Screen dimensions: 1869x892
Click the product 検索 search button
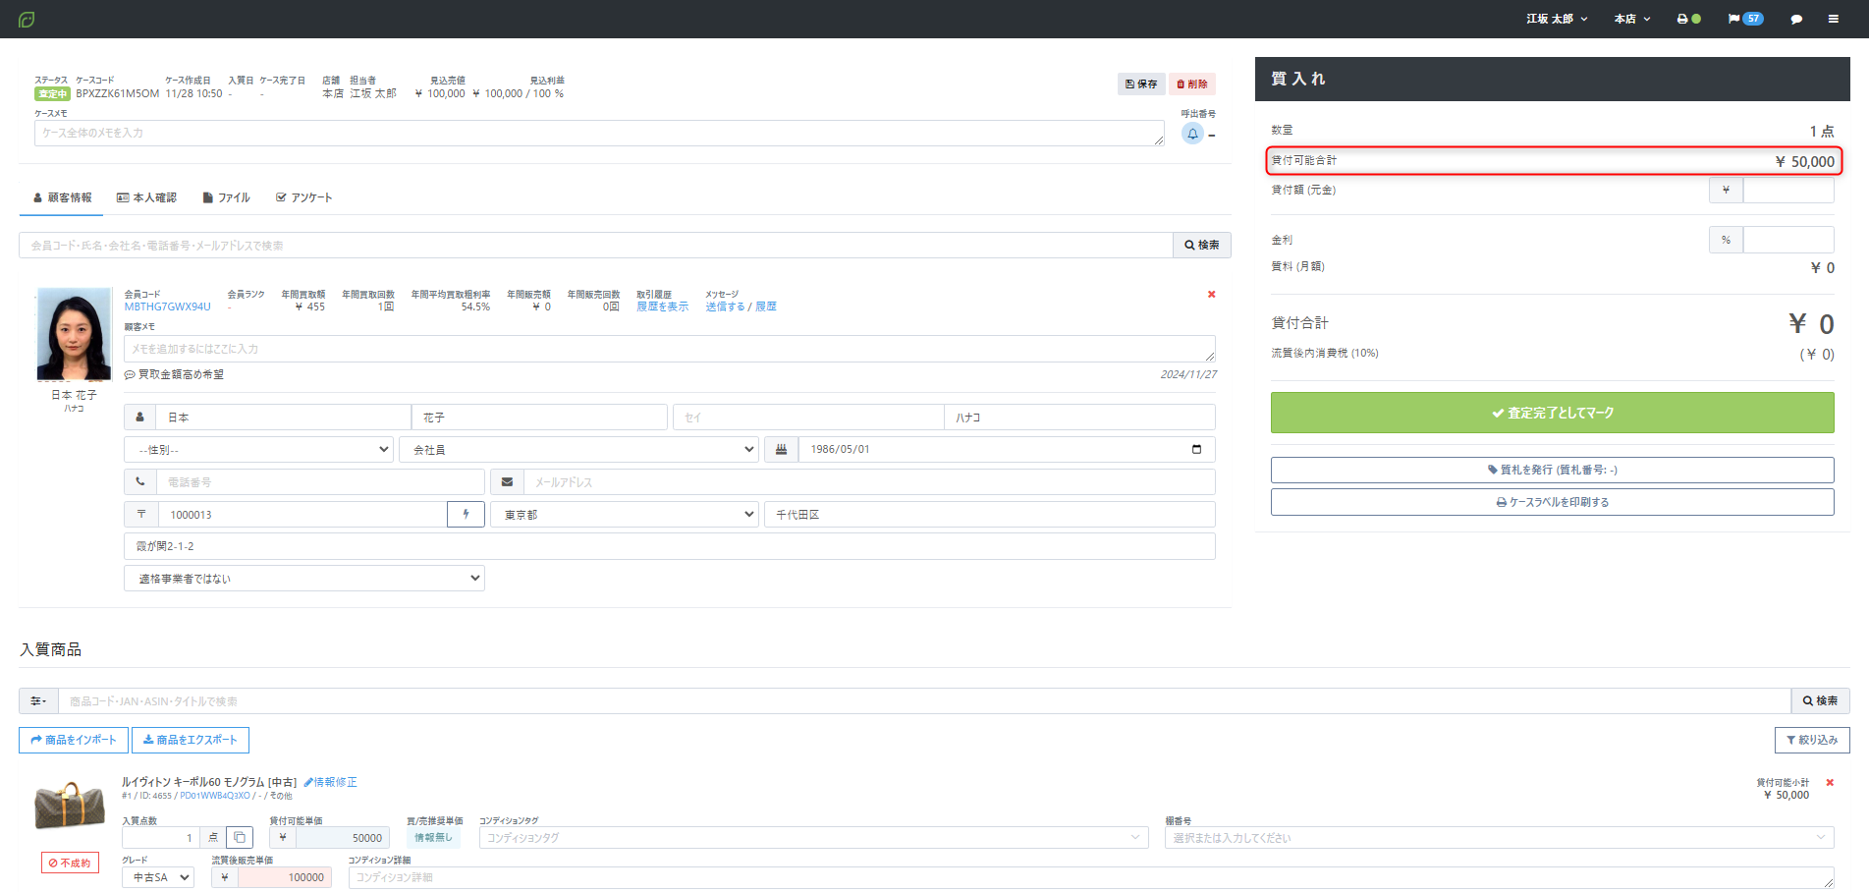(x=1820, y=700)
